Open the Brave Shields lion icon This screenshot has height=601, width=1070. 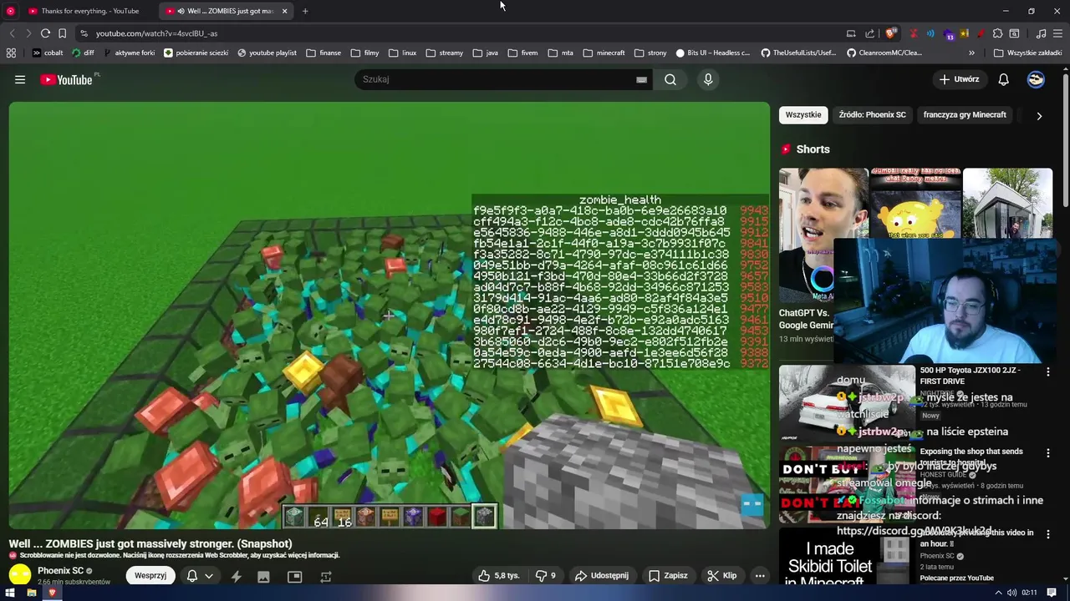pyautogui.click(x=891, y=33)
